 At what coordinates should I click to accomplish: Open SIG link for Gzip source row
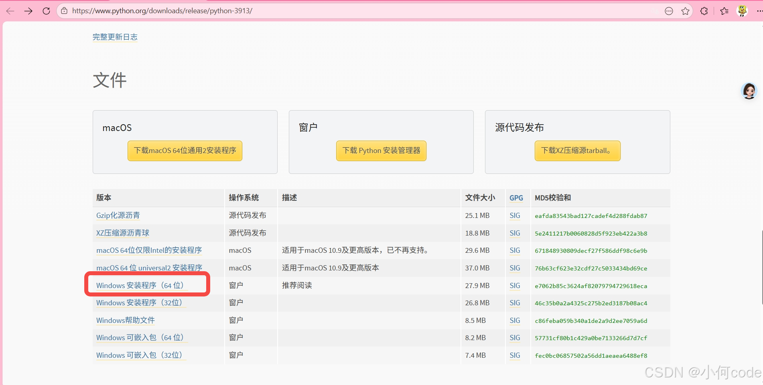point(515,216)
